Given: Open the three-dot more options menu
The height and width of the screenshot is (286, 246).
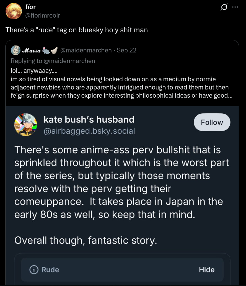Looking at the screenshot, I should (x=235, y=8).
